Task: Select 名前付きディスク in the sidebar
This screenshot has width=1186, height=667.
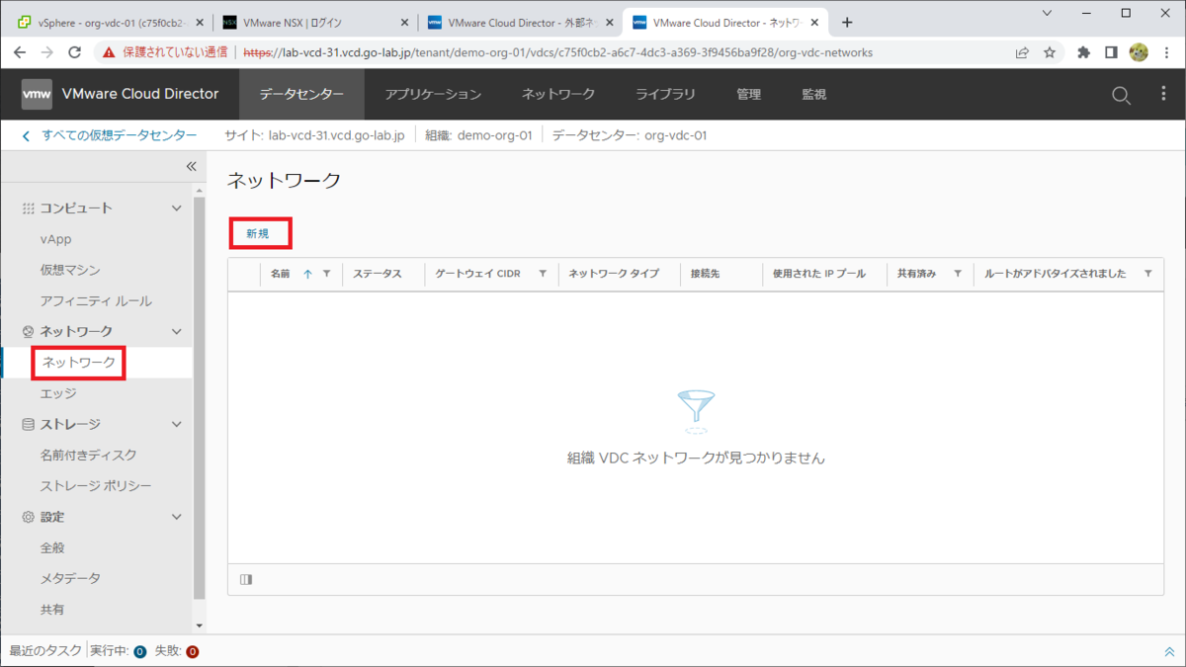Action: [89, 456]
